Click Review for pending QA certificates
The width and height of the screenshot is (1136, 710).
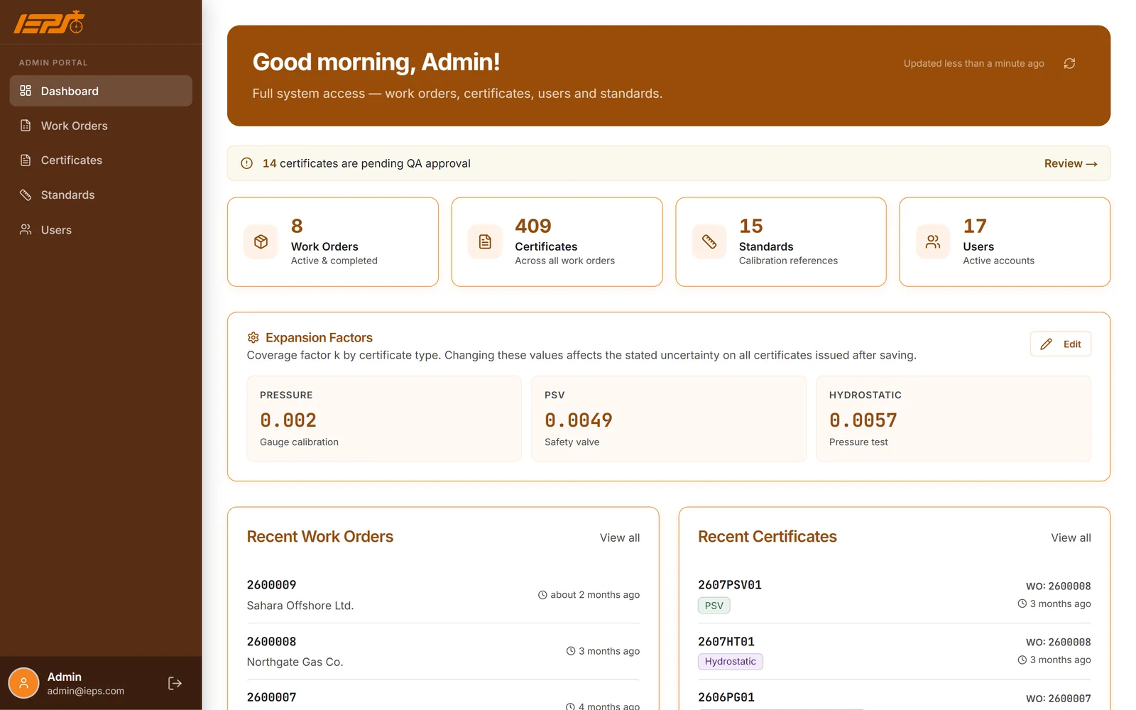1071,163
